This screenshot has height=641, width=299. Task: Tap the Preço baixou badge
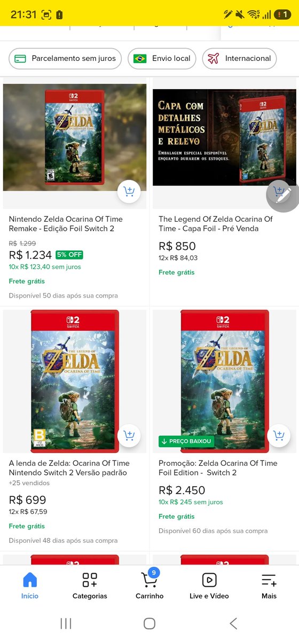point(186,441)
